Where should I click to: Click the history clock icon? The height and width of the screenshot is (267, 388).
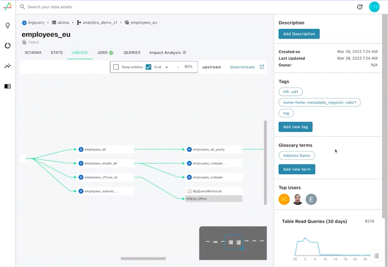click(360, 7)
